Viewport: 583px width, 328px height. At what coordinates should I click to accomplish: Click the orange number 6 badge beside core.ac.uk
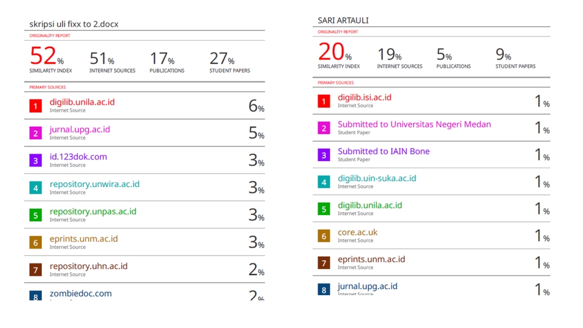click(x=324, y=236)
